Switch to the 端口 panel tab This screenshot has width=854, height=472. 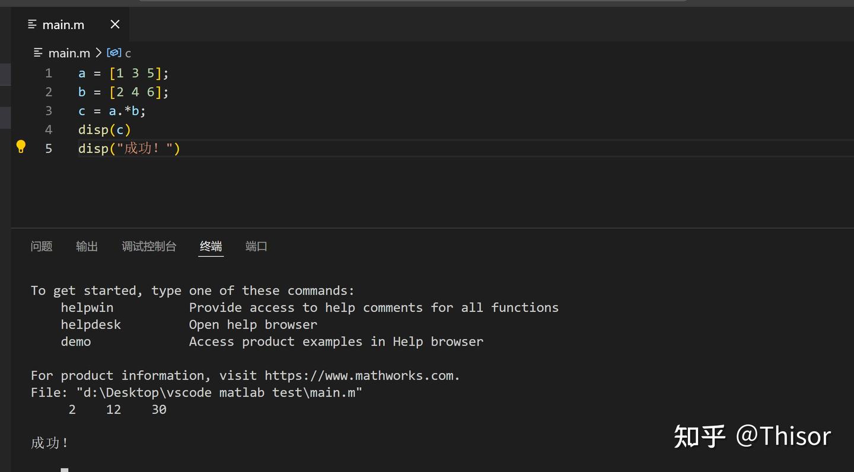[x=256, y=246]
